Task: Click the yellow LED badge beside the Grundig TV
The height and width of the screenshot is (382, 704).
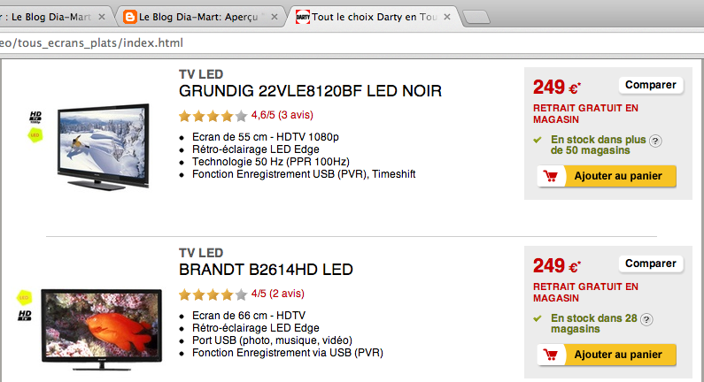Action: pos(35,135)
